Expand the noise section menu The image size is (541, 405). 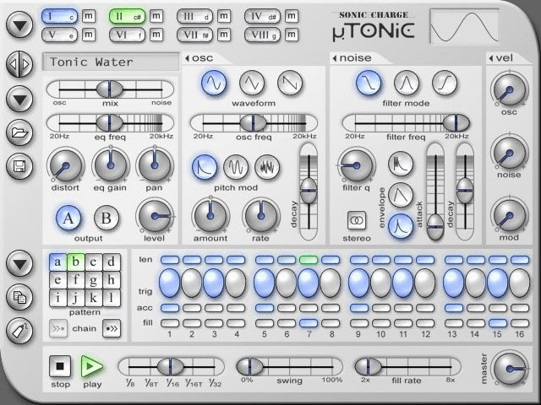coord(352,58)
